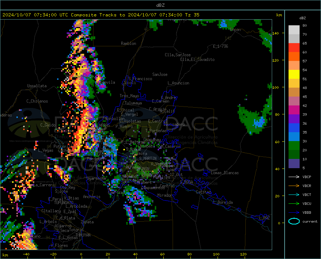The height and width of the screenshot is (259, 321).
Task: Click the 'dBZ' heading above the color scale
Action: (302, 18)
